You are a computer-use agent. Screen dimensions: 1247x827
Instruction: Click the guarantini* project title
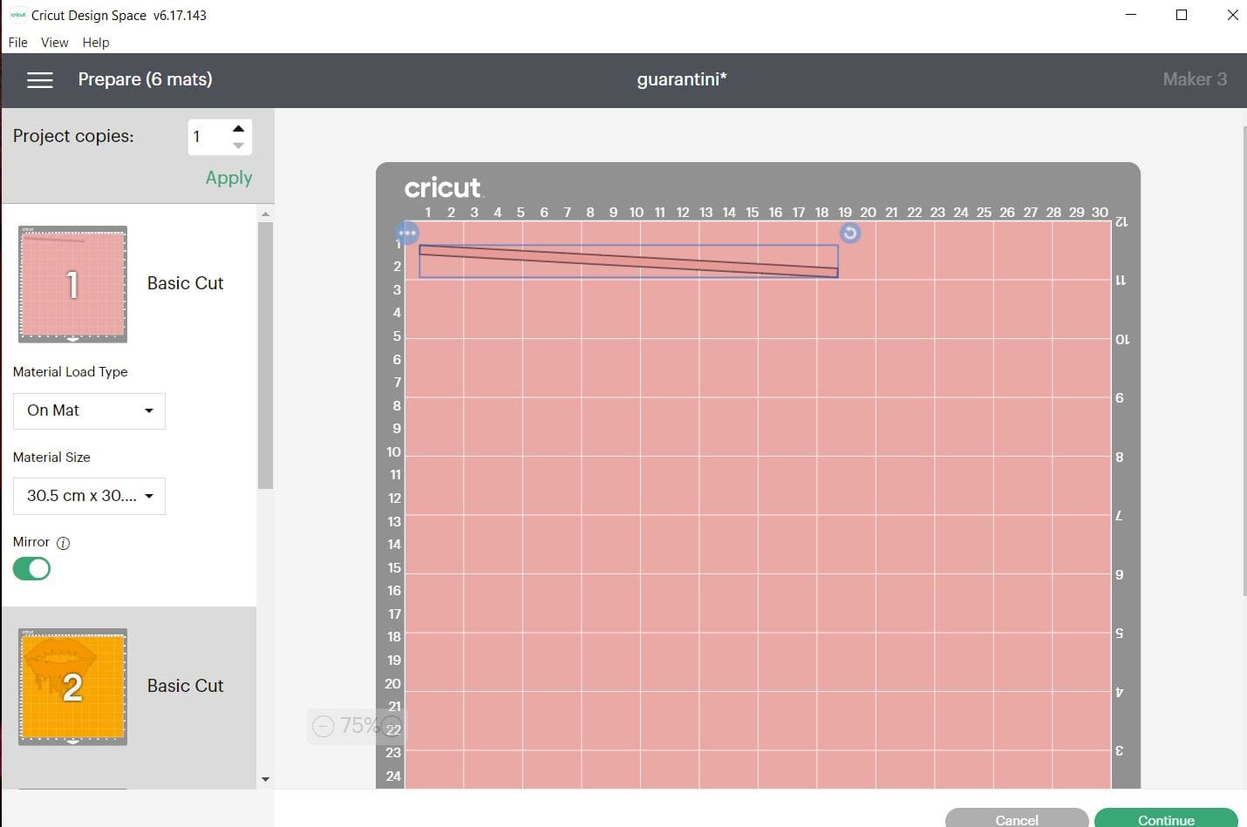(682, 79)
